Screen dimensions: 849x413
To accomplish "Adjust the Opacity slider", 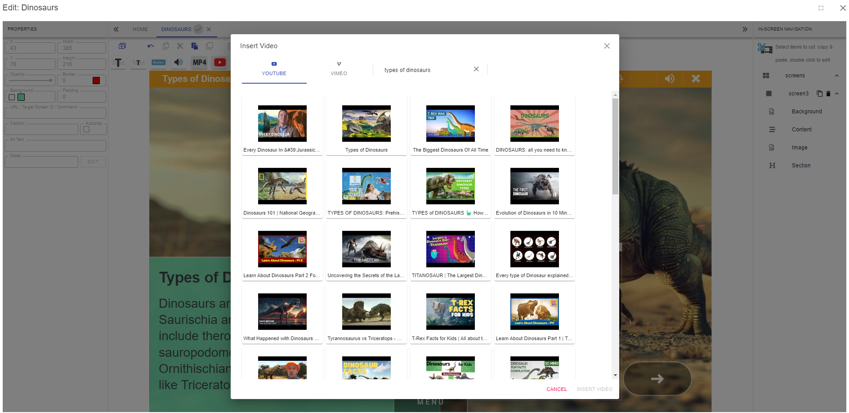I will [x=30, y=81].
